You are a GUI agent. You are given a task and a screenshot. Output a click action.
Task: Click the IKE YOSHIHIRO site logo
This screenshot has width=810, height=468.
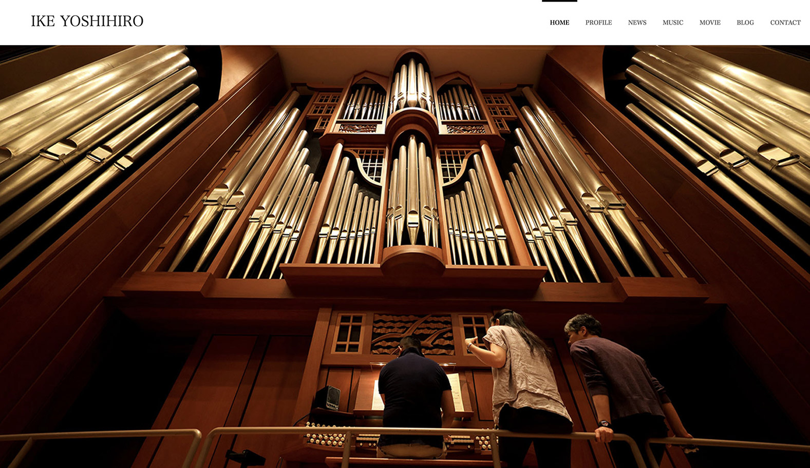point(87,21)
